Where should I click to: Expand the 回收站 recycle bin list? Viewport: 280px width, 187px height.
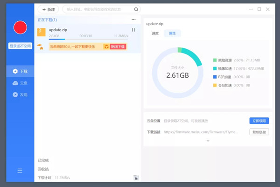coord(43,169)
